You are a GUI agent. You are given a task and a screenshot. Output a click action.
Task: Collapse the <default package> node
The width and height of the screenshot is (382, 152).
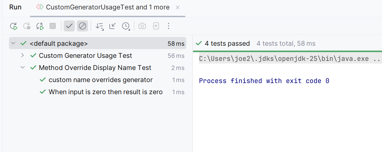(x=13, y=43)
